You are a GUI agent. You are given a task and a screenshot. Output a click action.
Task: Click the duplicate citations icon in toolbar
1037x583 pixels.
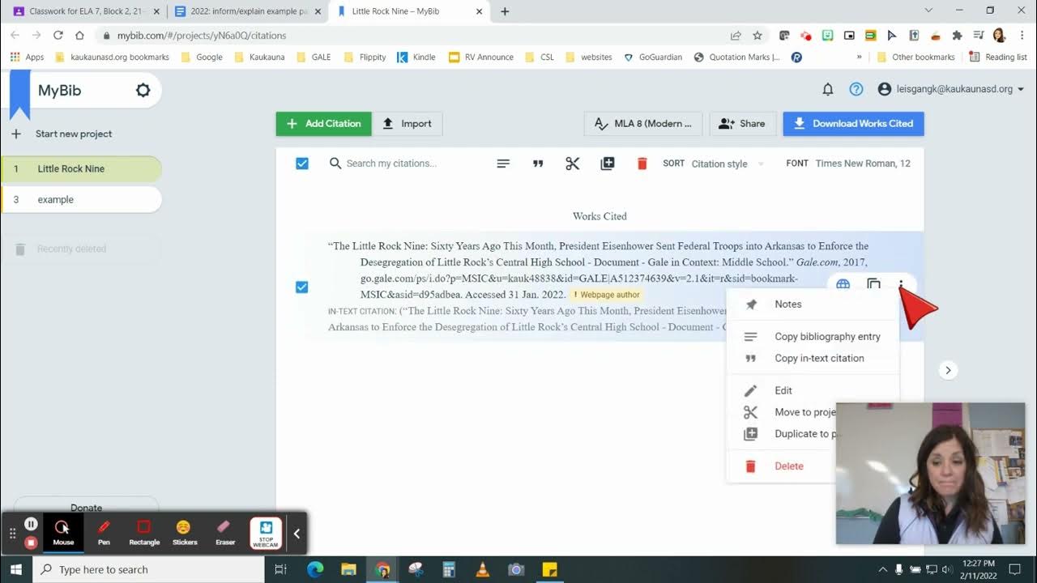(x=608, y=164)
